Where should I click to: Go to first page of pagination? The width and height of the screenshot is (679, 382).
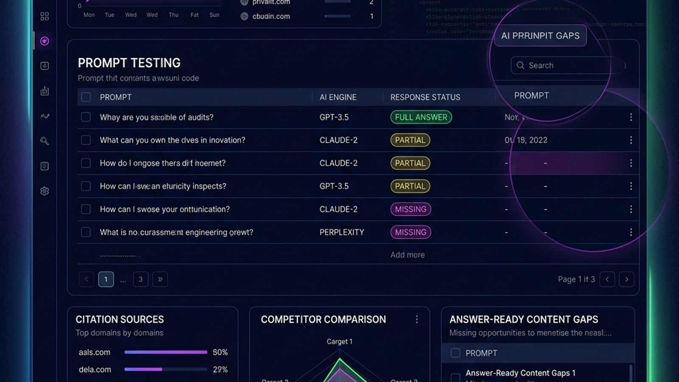(87, 279)
